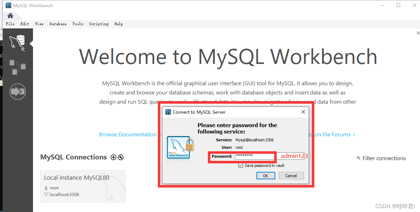
Task: Click the MySQL Workbench title bar icon
Action: click(9, 5)
